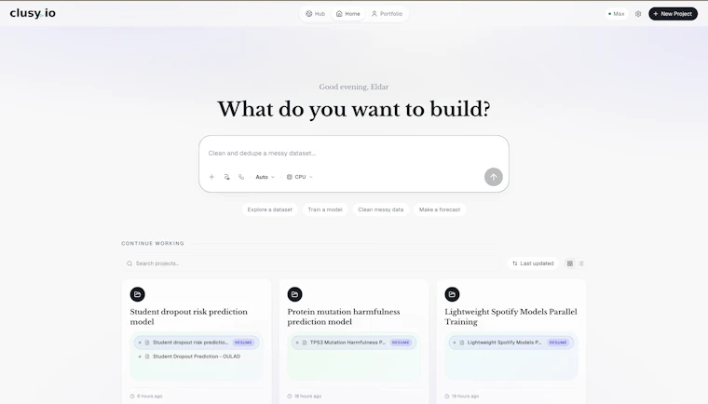Open settings gear icon
Viewport: 708px width, 404px height.
(638, 14)
